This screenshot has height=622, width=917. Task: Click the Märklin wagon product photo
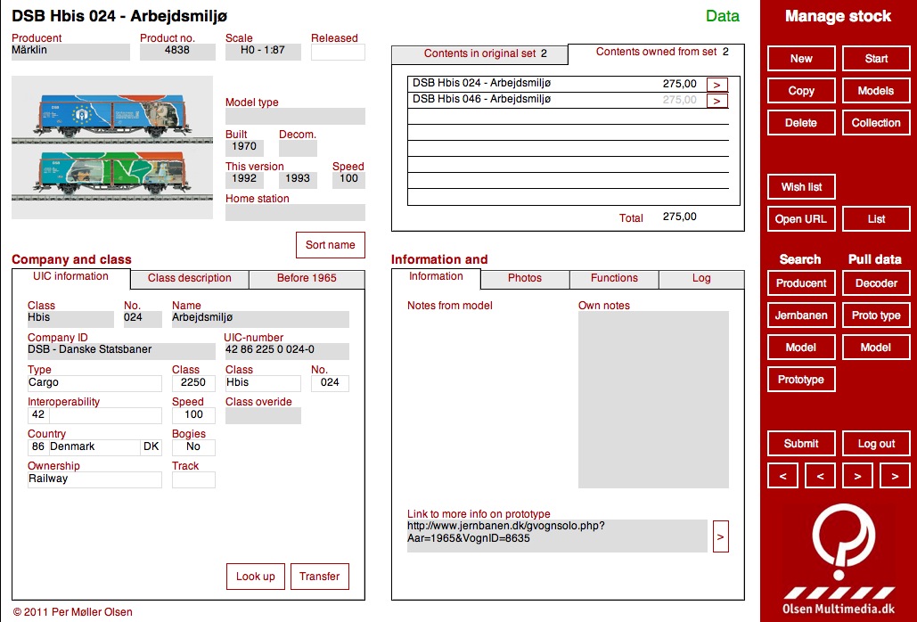click(112, 147)
